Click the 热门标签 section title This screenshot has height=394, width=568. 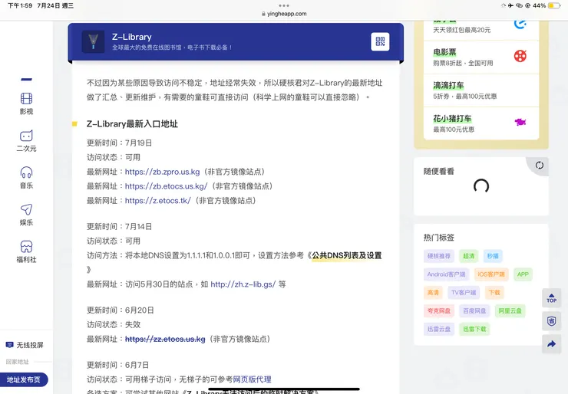pyautogui.click(x=439, y=238)
